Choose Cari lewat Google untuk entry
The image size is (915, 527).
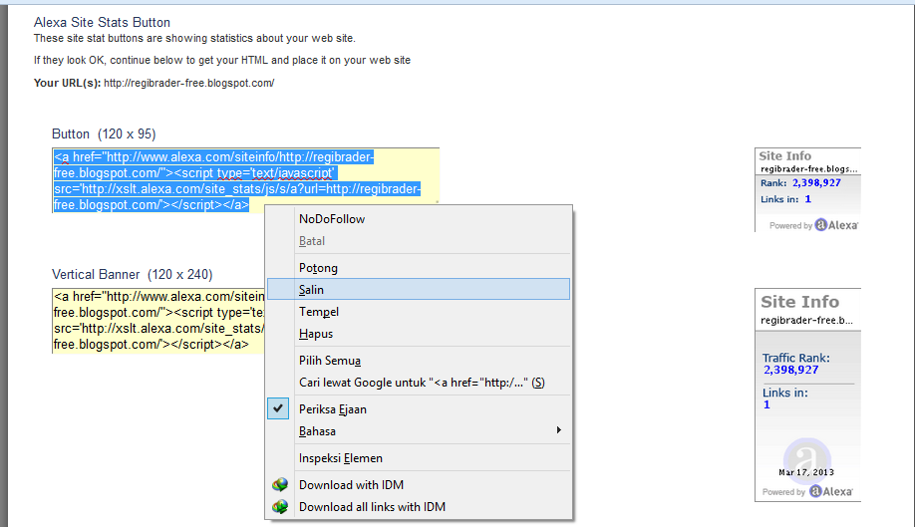click(x=419, y=383)
